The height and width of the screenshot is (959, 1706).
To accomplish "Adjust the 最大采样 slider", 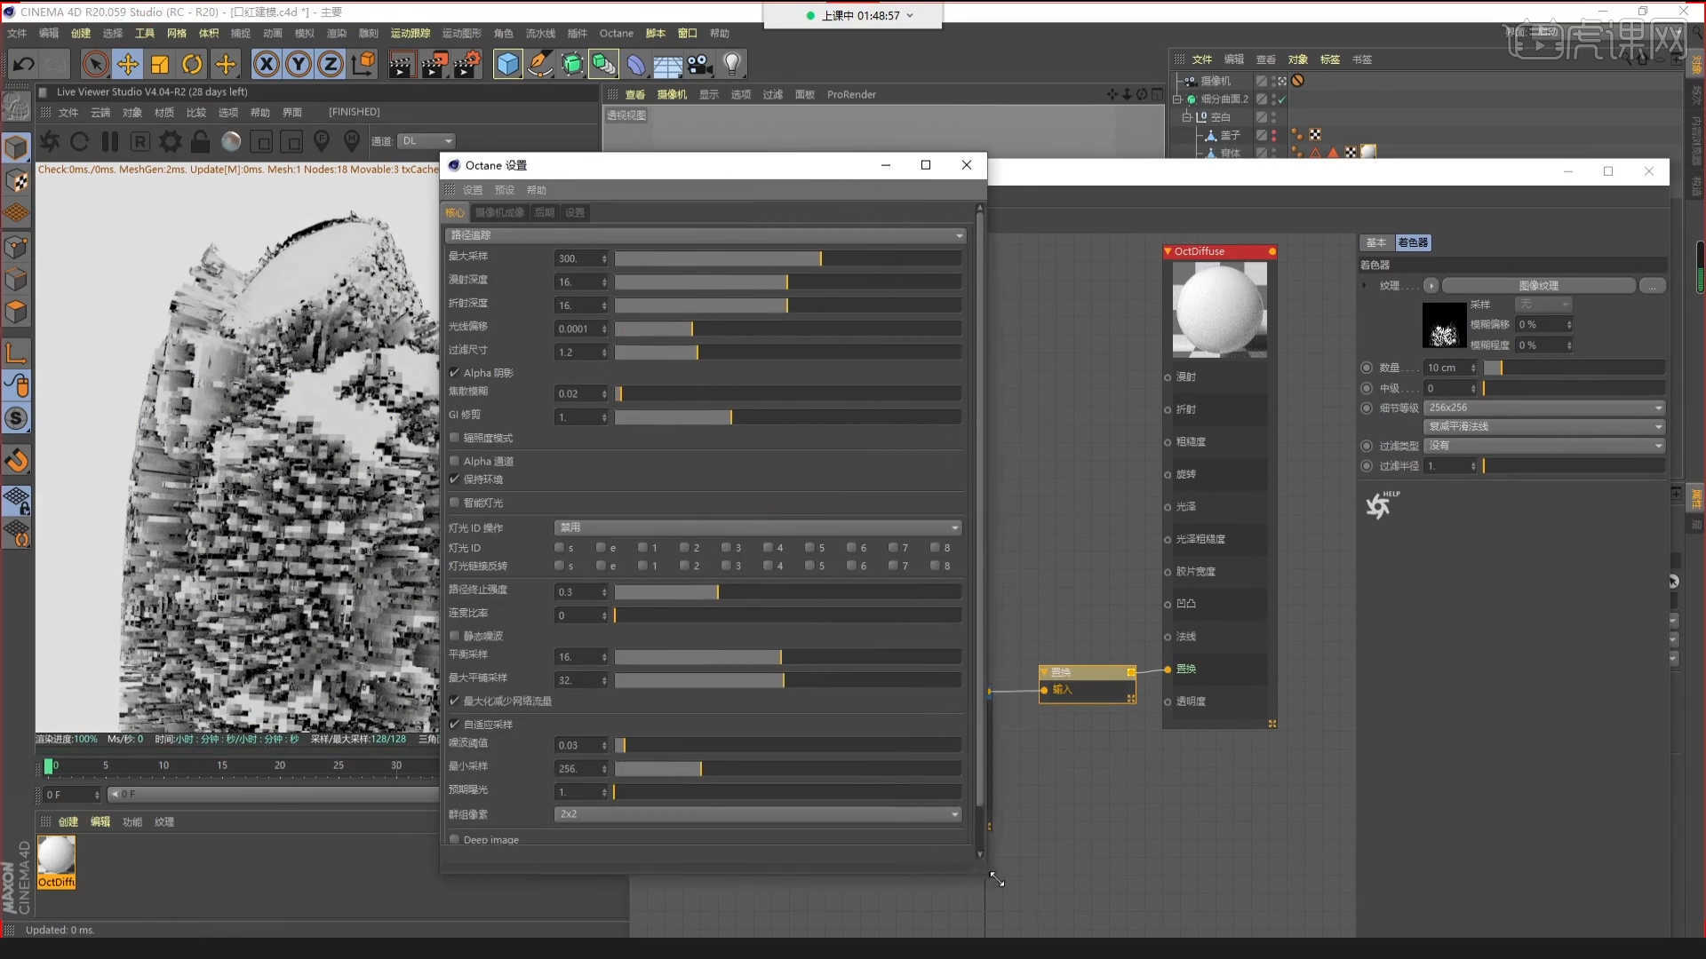I will tap(788, 258).
